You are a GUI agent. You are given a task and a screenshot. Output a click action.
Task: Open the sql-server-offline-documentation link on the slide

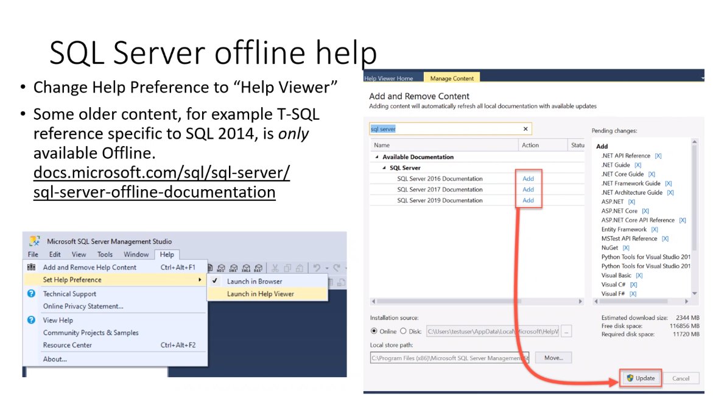click(161, 182)
